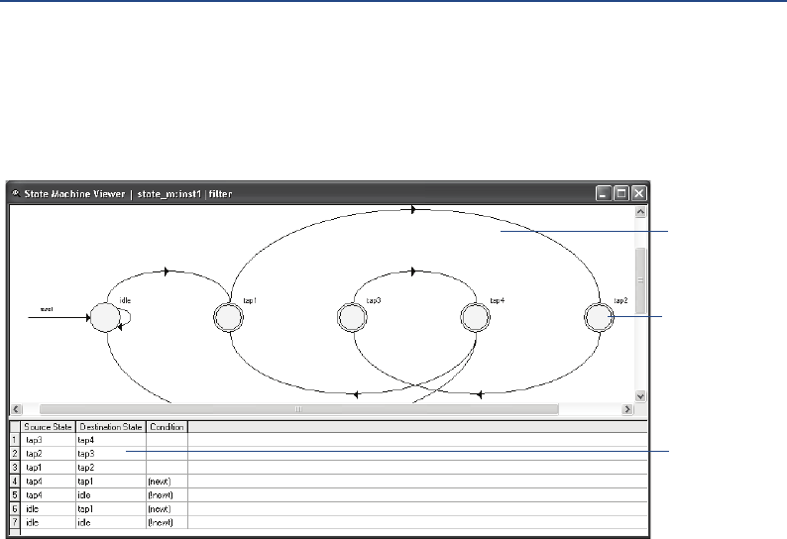This screenshot has height=539, width=787.
Task: Select row 7 idle to idle transition
Action: tap(49, 520)
